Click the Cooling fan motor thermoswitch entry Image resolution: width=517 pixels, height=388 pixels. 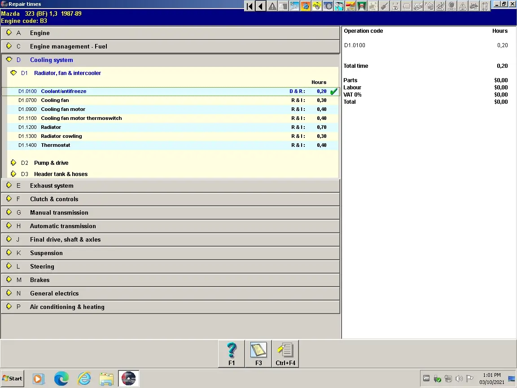click(x=81, y=119)
